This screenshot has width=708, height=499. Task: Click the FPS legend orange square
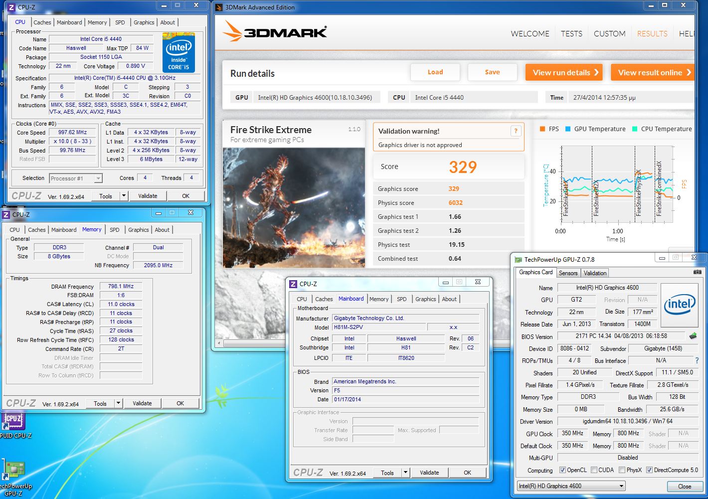coord(542,129)
